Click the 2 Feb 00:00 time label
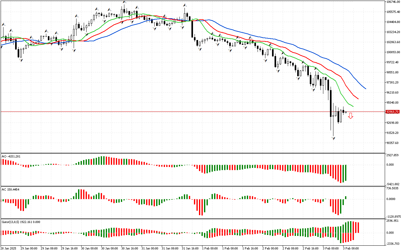This screenshot has height=252, width=403. tap(270, 249)
